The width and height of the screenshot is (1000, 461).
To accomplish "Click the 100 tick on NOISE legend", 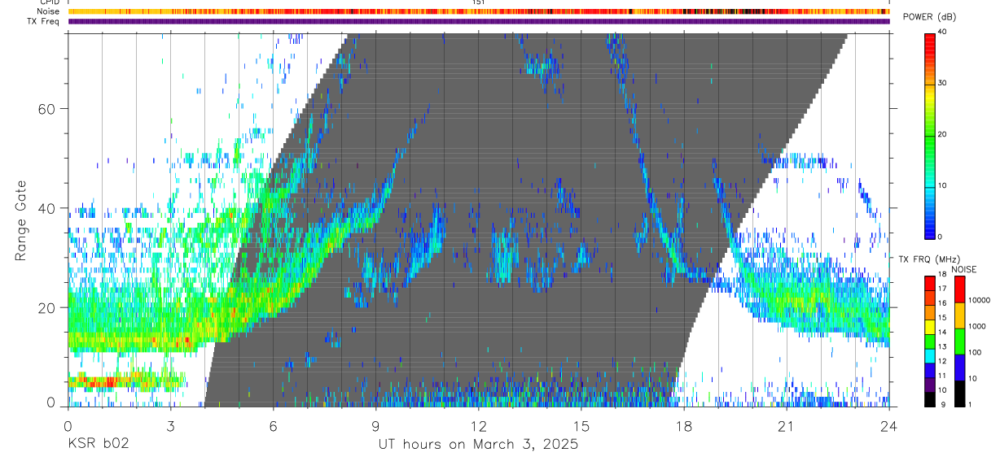I will [x=974, y=352].
